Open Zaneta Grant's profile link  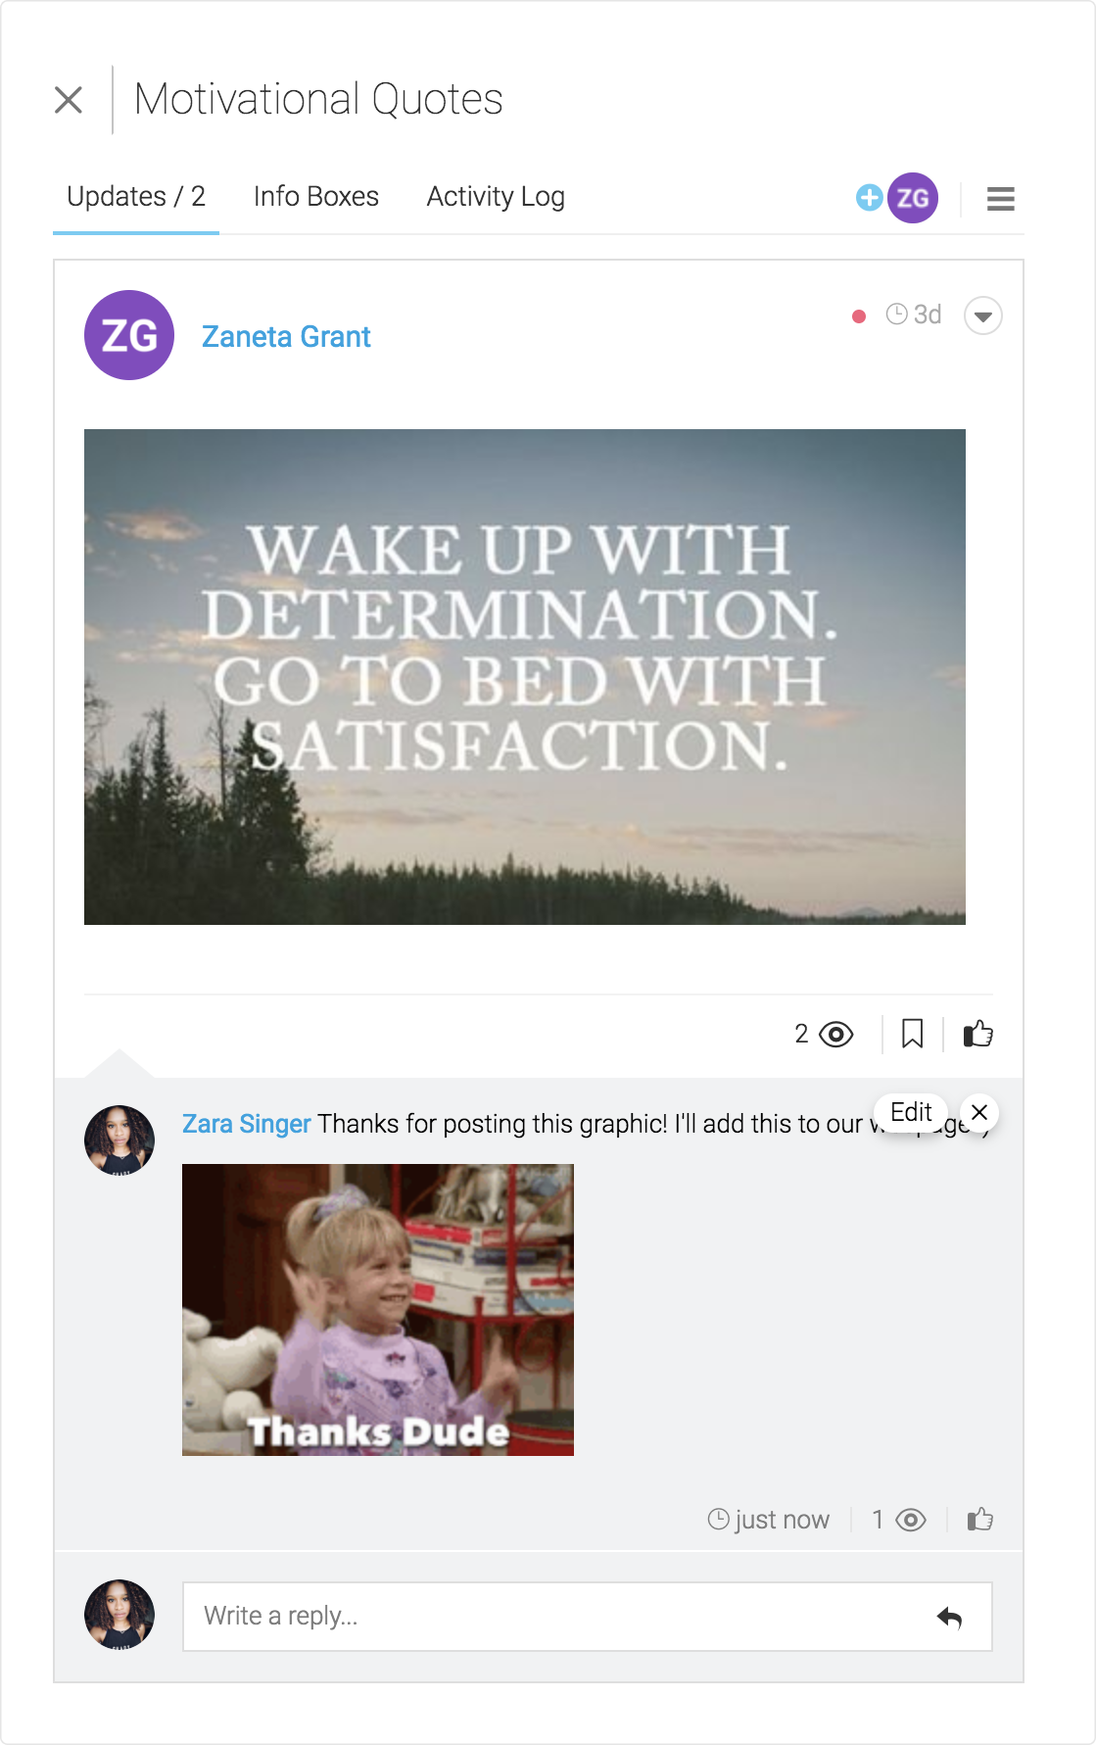click(x=286, y=337)
